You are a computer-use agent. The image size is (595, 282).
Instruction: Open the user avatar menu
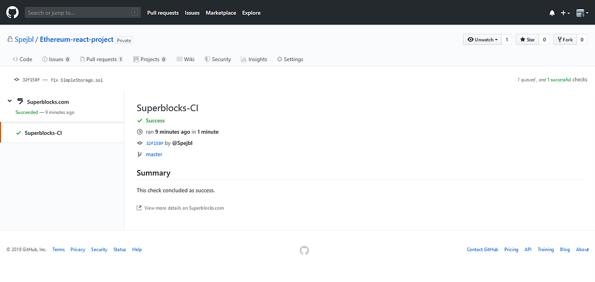pos(581,13)
